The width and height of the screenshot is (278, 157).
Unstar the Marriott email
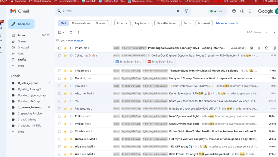pos(65,78)
